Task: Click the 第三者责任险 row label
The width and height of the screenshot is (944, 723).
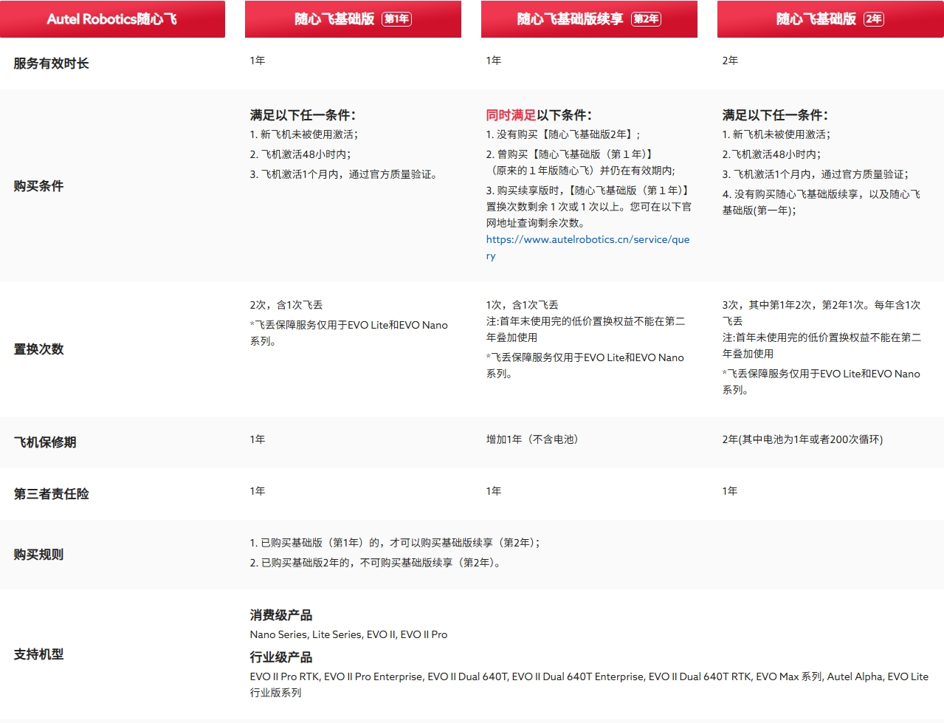Action: point(51,494)
